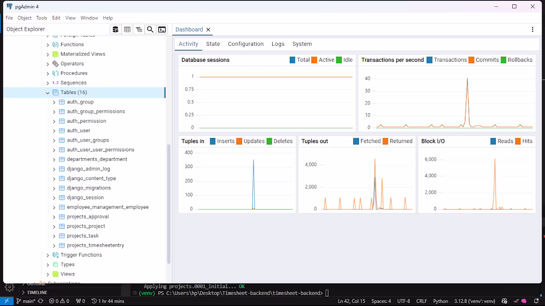Image resolution: width=545 pixels, height=306 pixels.
Task: Click the blue Inserts legend swatch
Action: 213,141
